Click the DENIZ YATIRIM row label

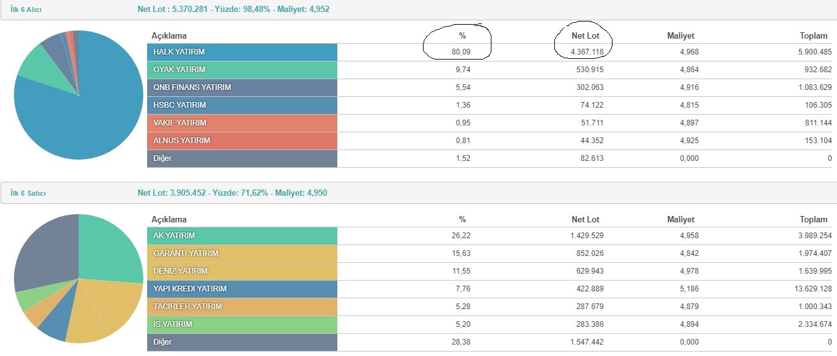point(242,271)
